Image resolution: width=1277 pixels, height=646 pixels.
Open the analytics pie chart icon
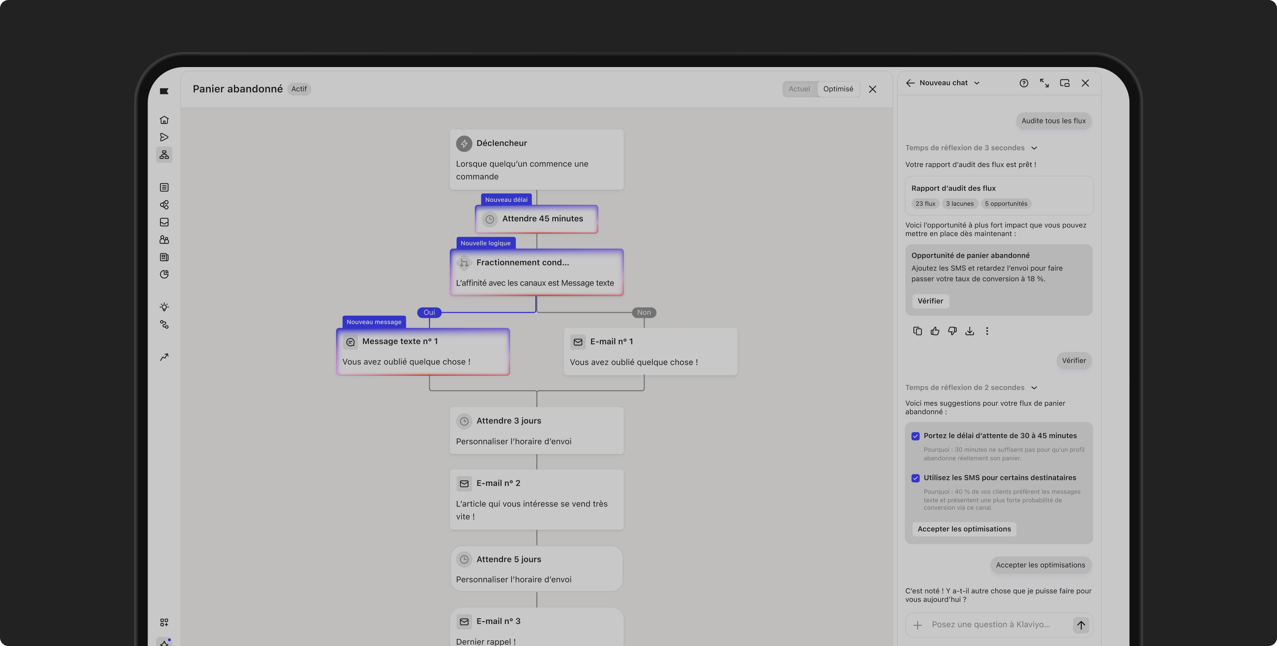coord(164,274)
